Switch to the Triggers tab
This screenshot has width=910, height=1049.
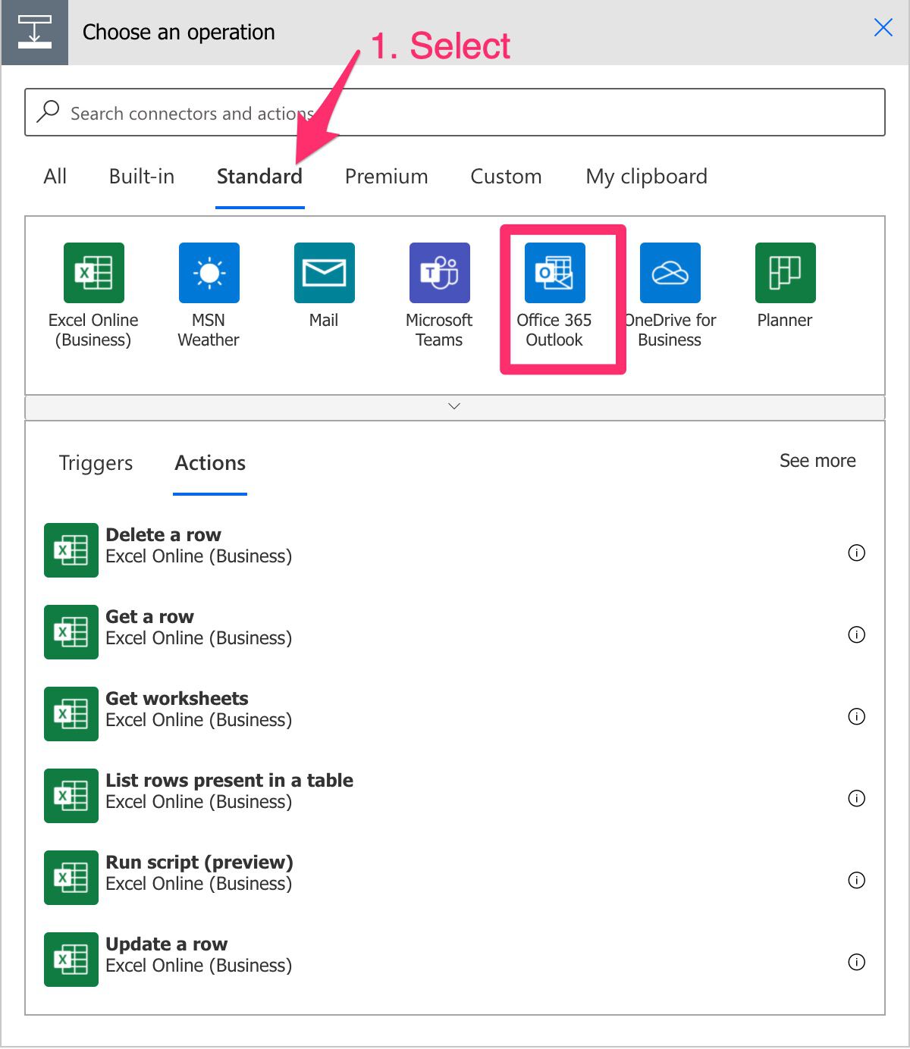click(96, 463)
